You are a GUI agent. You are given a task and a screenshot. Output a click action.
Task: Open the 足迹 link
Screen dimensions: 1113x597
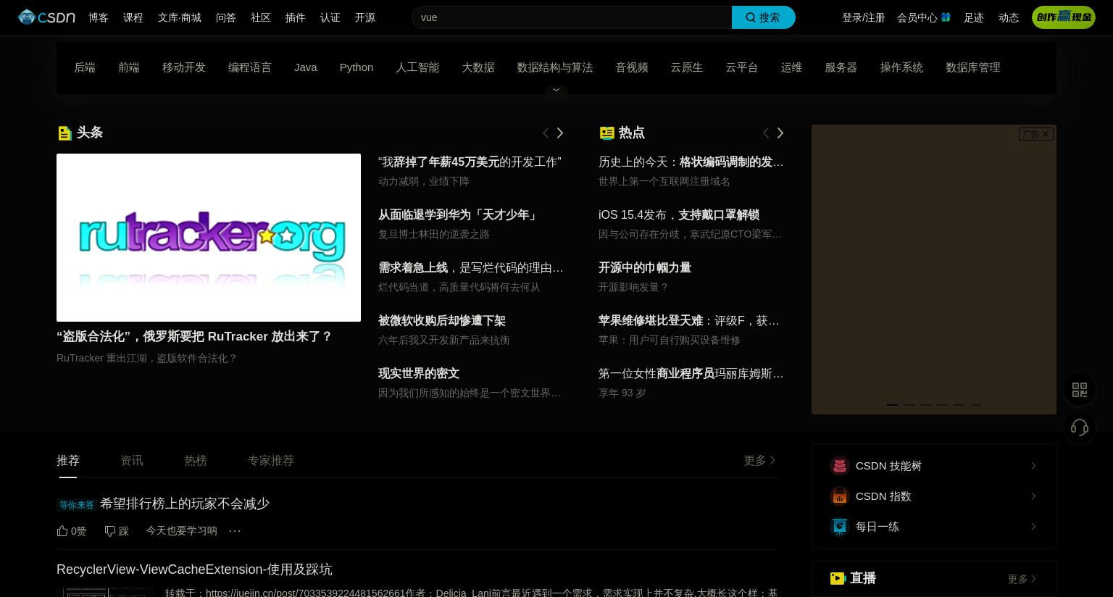tap(974, 17)
